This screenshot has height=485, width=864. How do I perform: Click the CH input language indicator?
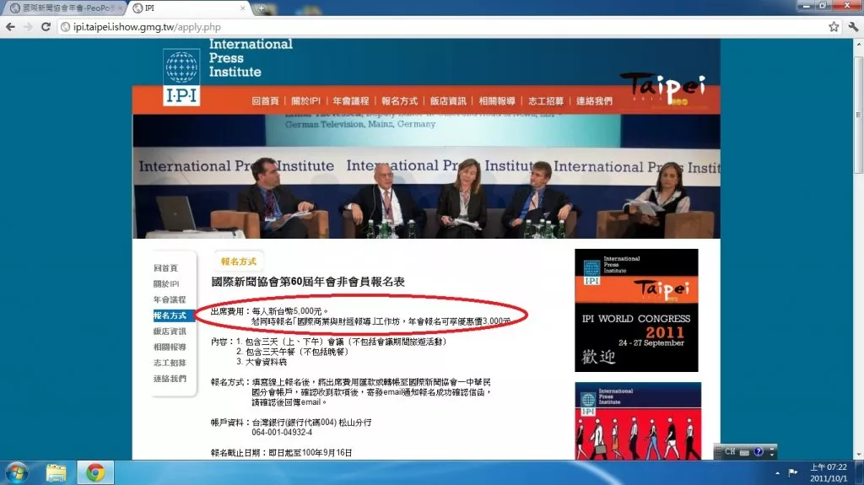tap(730, 452)
